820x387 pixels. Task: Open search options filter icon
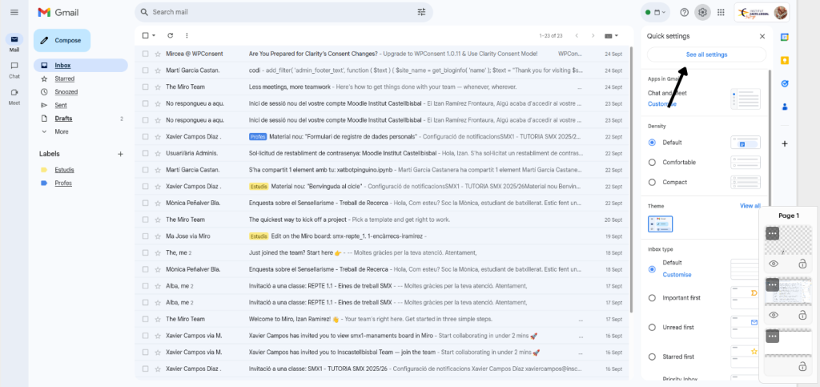point(421,12)
